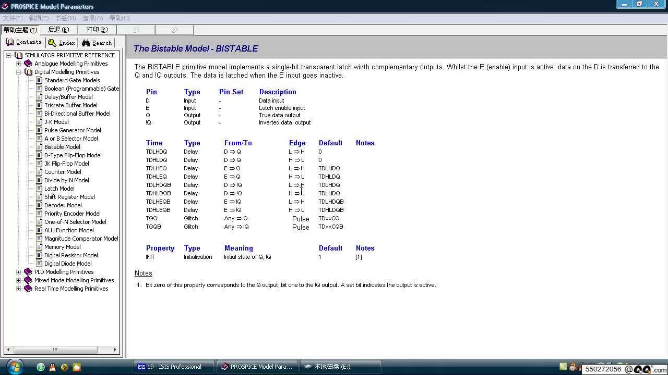Open D-Type Flip-Flop Model topic

pyautogui.click(x=73, y=155)
